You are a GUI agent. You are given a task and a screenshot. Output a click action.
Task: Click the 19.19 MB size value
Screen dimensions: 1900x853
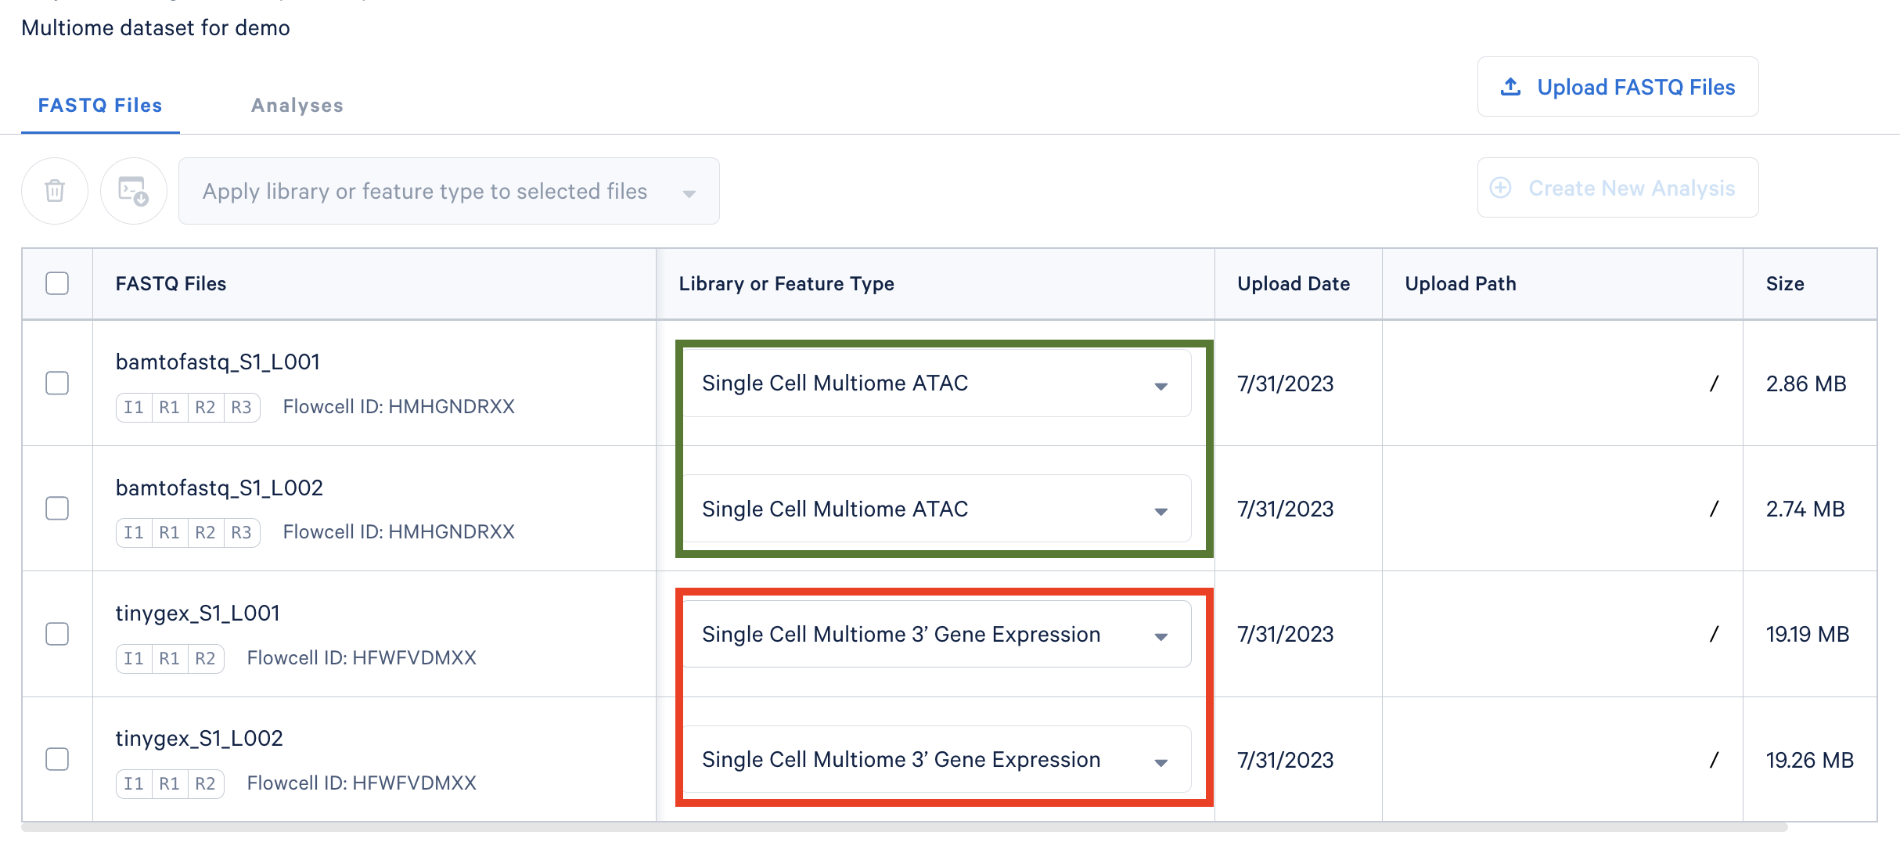coord(1808,634)
